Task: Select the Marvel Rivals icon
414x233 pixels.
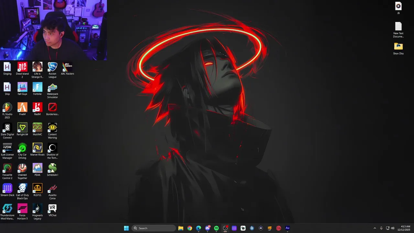Action: 37,150
